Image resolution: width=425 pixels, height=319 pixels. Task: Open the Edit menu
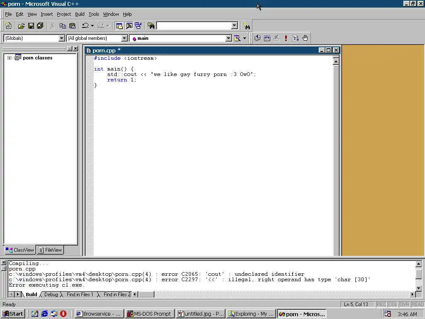click(20, 15)
